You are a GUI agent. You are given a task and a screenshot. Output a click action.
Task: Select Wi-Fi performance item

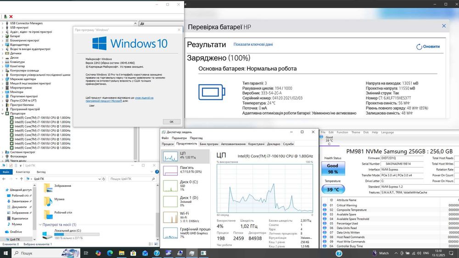tap(185, 217)
